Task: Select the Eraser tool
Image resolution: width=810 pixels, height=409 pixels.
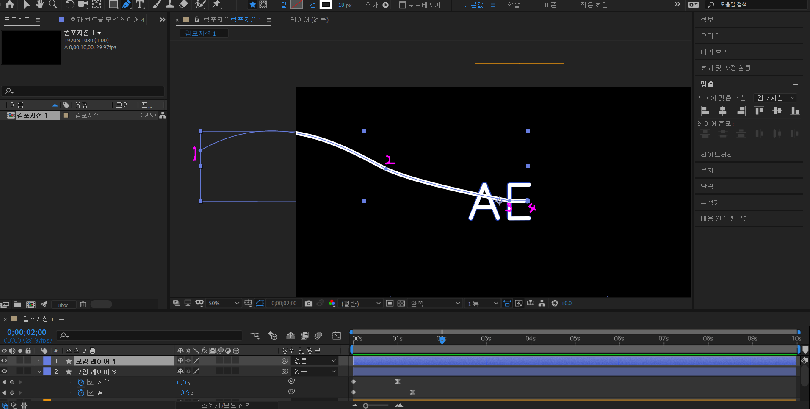Action: 183,4
